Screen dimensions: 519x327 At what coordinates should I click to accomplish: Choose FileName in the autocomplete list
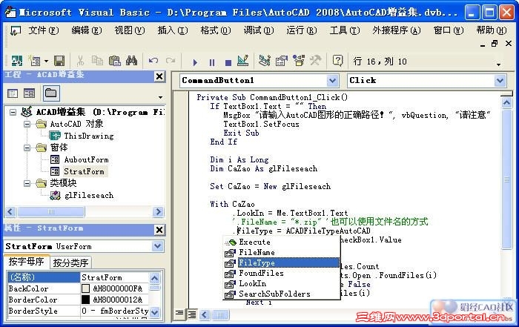pos(257,253)
